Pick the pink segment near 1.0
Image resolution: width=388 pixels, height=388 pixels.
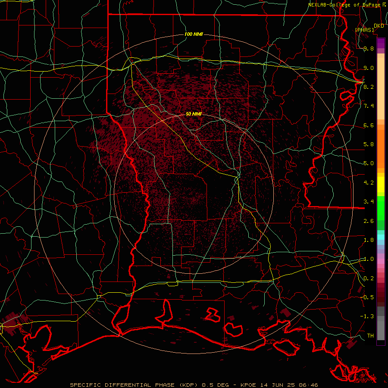click(x=381, y=261)
